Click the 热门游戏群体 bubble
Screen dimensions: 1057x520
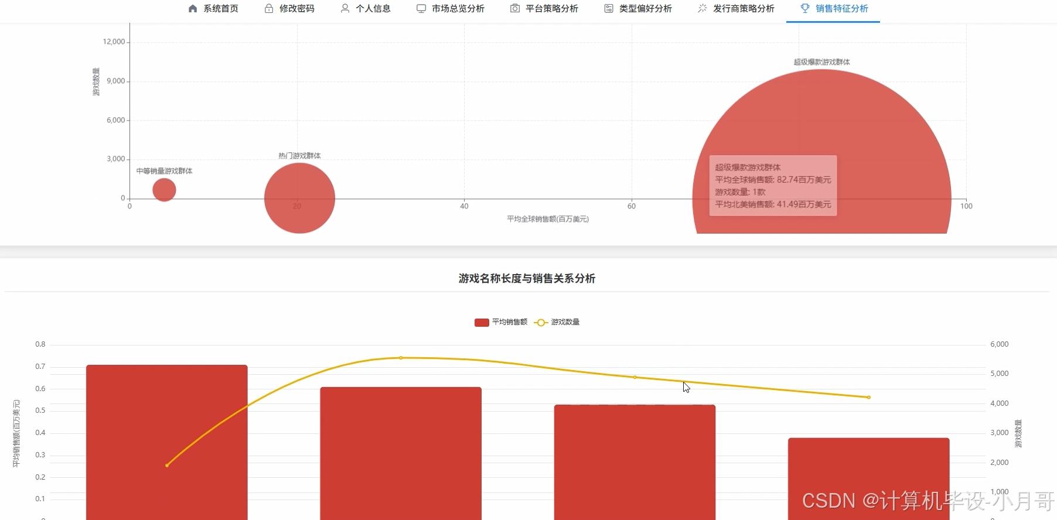coord(299,198)
